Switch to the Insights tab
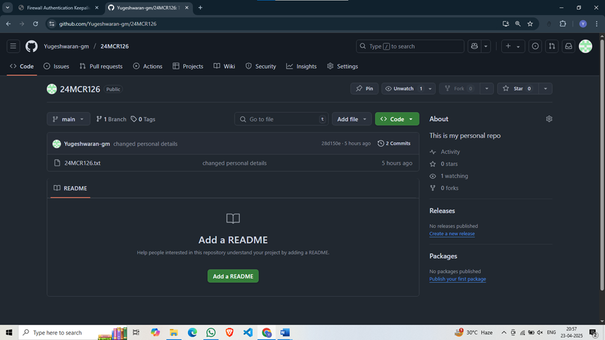This screenshot has width=605, height=340. 302,66
